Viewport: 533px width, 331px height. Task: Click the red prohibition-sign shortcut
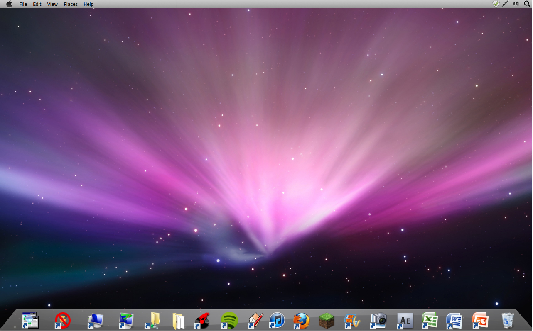click(x=62, y=319)
